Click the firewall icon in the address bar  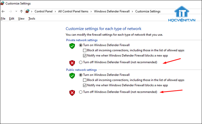tap(27, 11)
